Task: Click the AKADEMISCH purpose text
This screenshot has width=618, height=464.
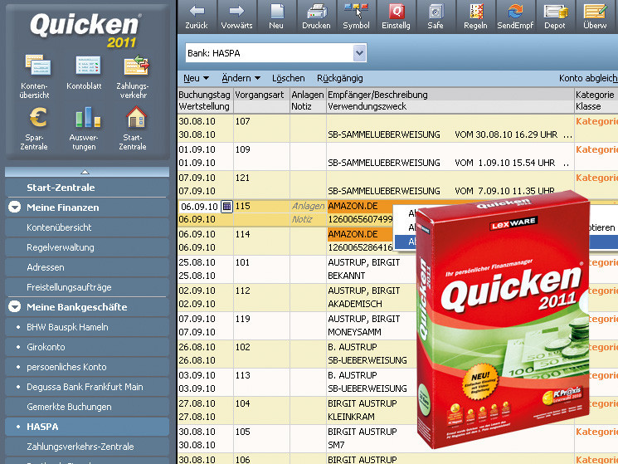Action: (355, 304)
